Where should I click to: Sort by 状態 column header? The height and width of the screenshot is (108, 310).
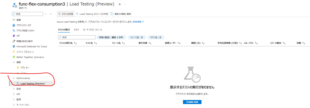point(301,43)
